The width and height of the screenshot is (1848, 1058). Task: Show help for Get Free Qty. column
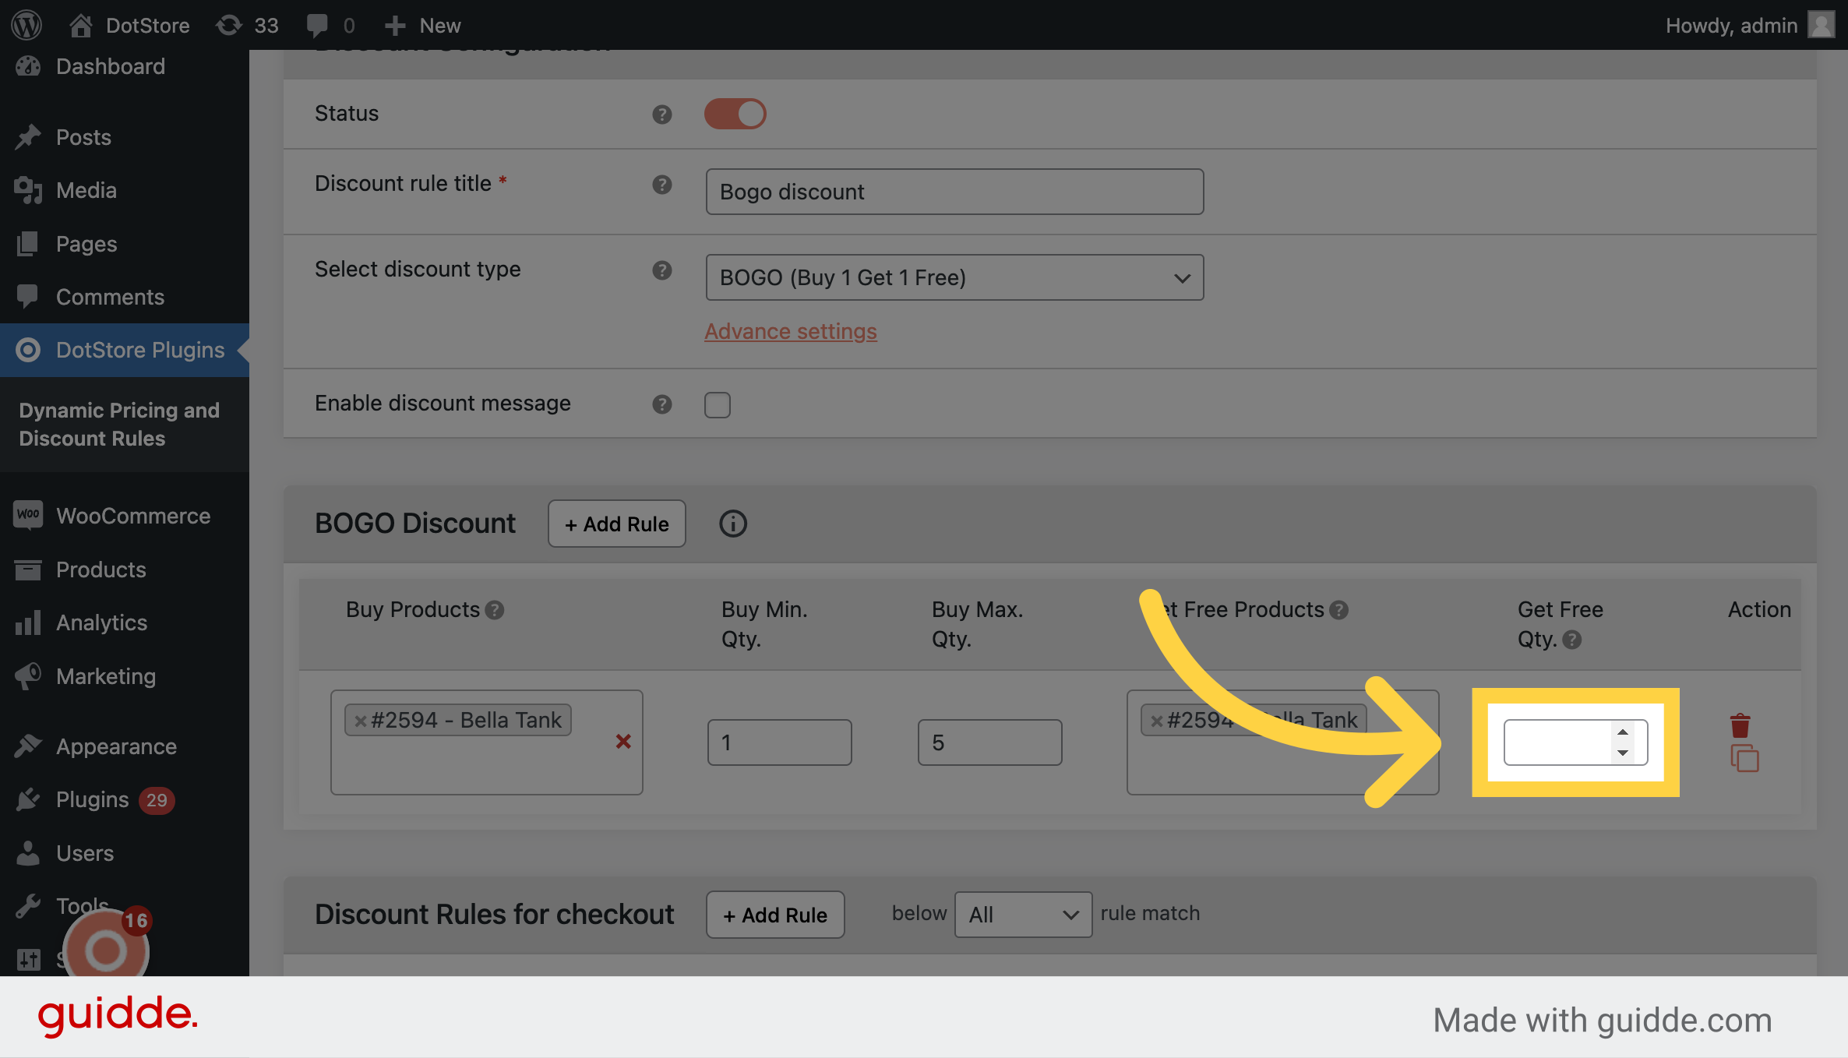pyautogui.click(x=1572, y=640)
